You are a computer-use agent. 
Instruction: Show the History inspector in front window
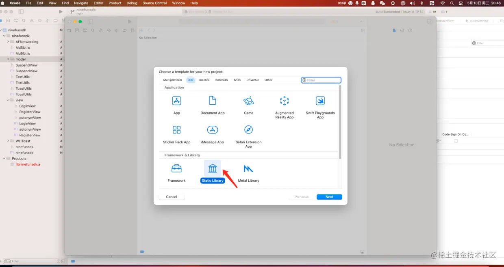point(402,30)
